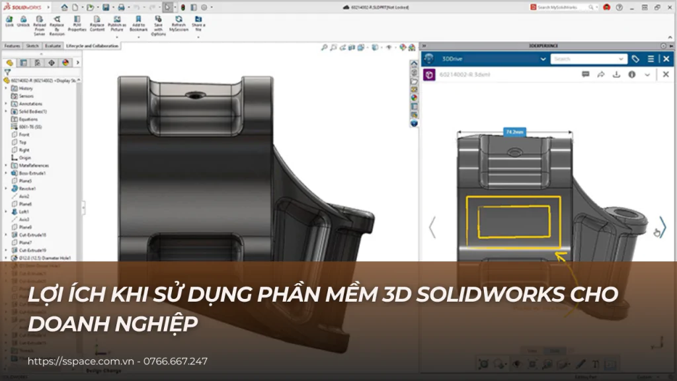Screen dimensions: 677x381
Task: Show more manager tabs with the arrow
Action: click(x=78, y=63)
